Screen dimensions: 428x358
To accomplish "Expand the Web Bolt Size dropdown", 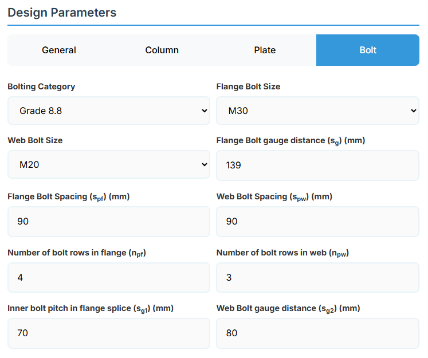I will click(109, 165).
